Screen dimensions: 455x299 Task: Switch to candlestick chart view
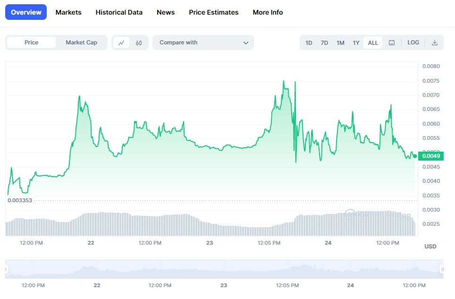pyautogui.click(x=138, y=42)
